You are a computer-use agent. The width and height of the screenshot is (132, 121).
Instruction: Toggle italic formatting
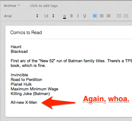pyautogui.click(x=78, y=16)
